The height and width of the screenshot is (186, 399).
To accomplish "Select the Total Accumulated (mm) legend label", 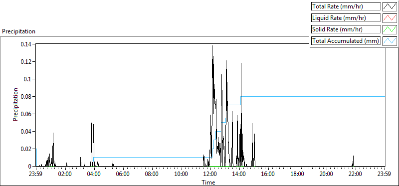I will [346, 41].
